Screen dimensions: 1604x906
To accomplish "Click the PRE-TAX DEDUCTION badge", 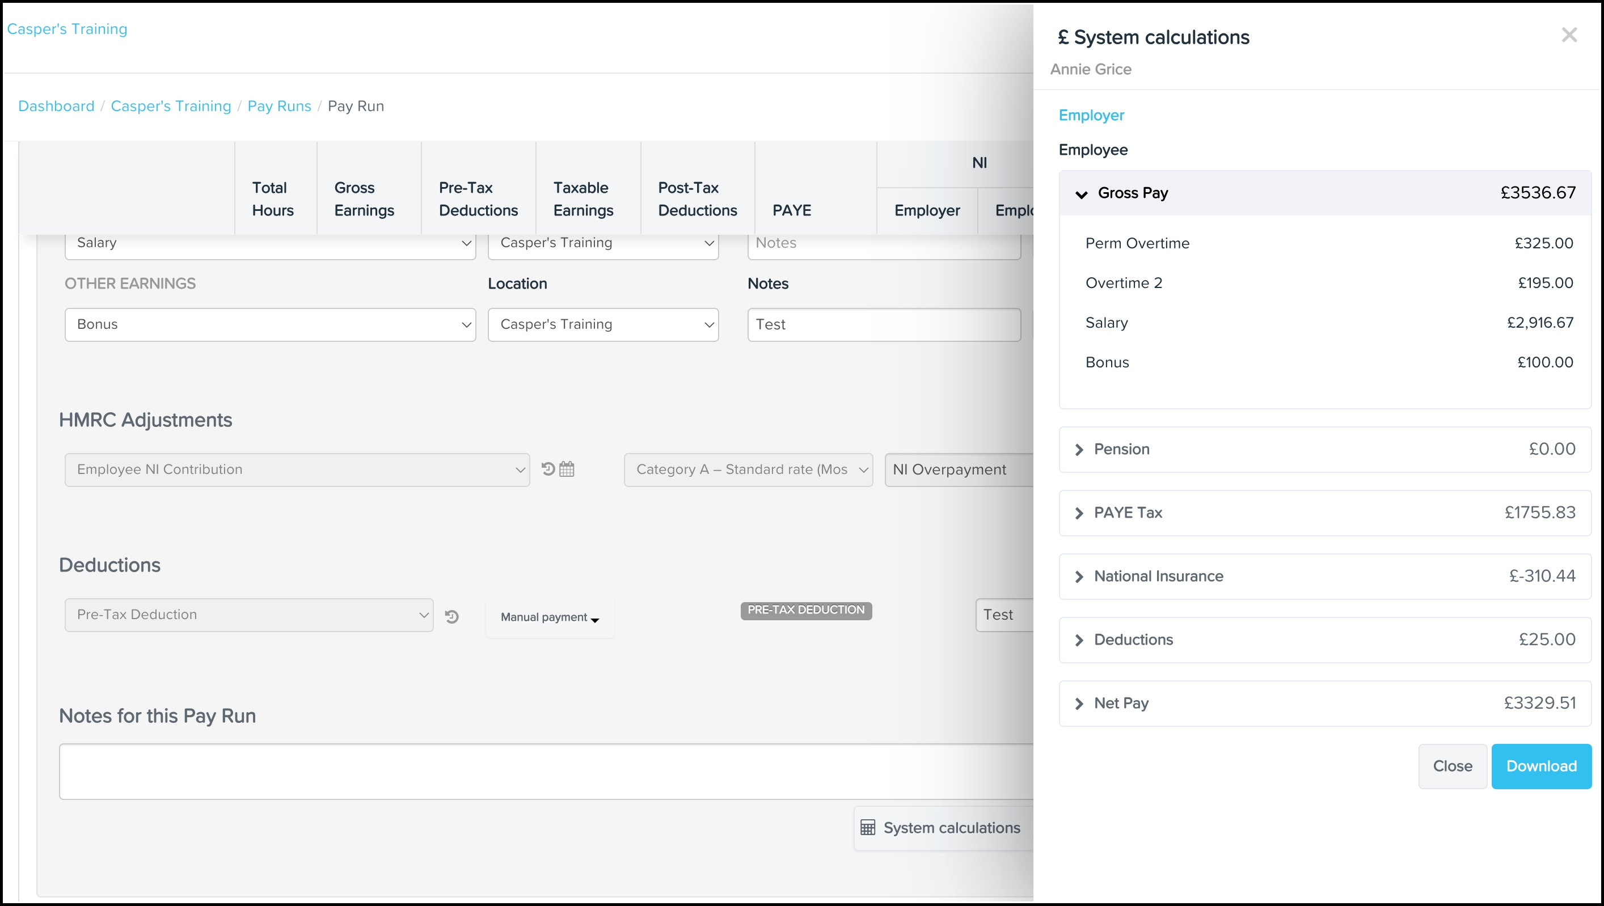I will (x=806, y=610).
